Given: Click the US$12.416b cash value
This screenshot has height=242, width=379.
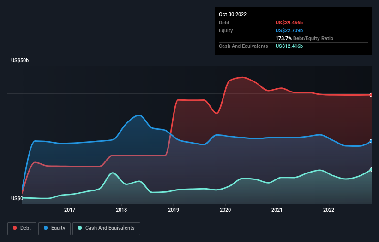Looking at the screenshot, I should pyautogui.click(x=289, y=46).
